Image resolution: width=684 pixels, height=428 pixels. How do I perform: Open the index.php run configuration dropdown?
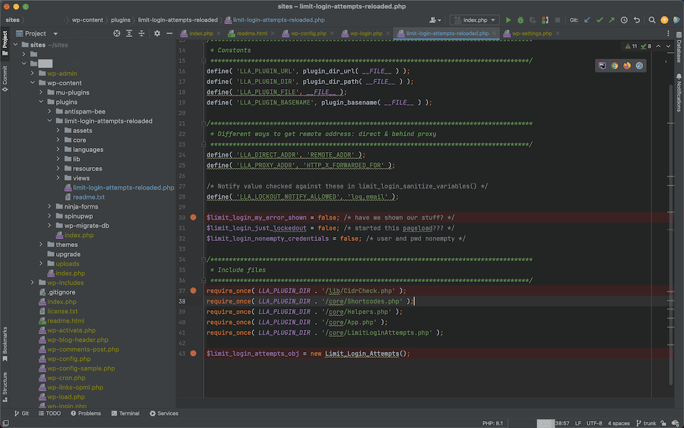tap(474, 20)
